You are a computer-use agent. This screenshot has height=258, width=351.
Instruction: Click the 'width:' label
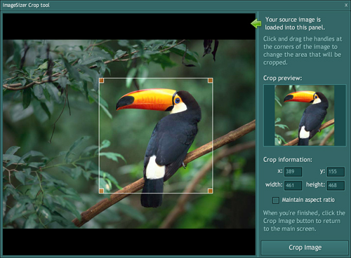click(274, 184)
